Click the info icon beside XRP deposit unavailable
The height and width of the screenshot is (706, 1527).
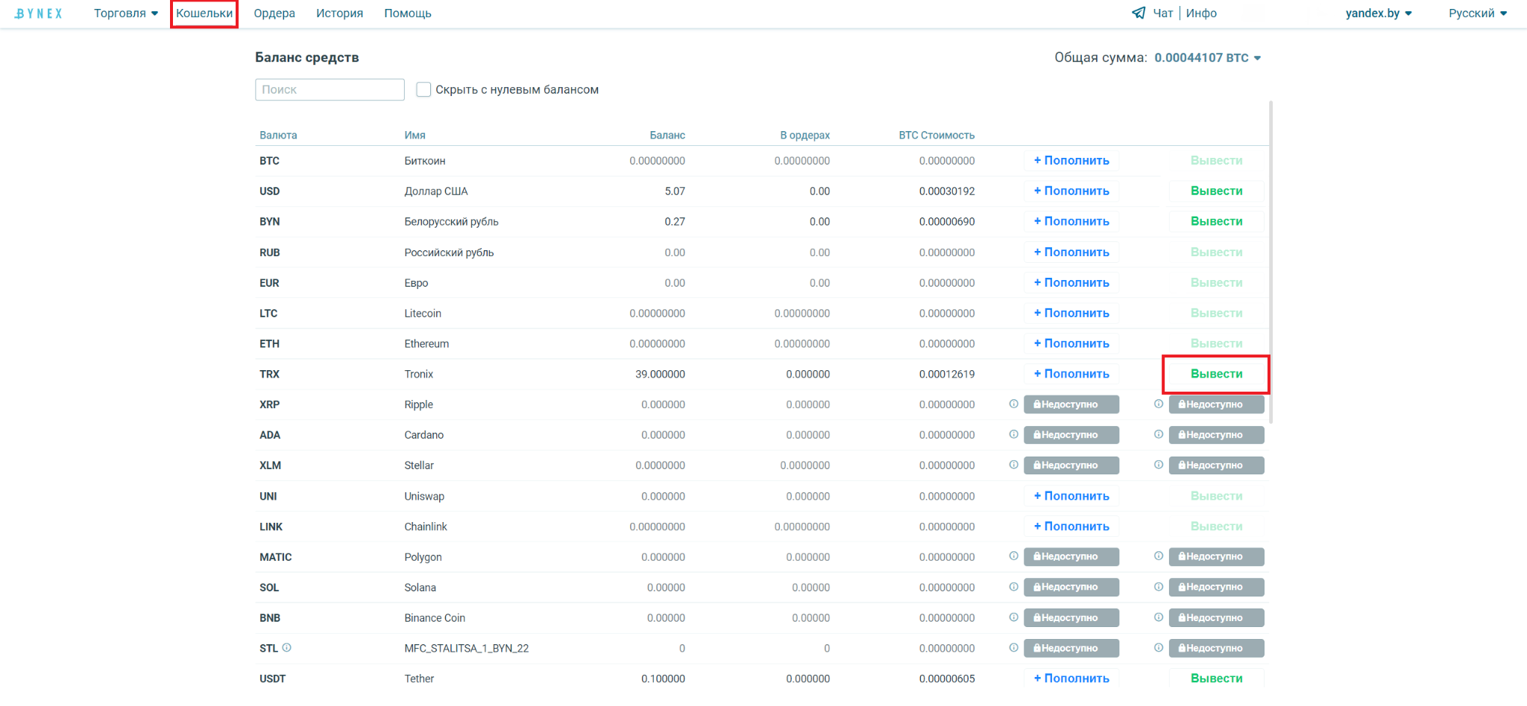(x=1013, y=404)
